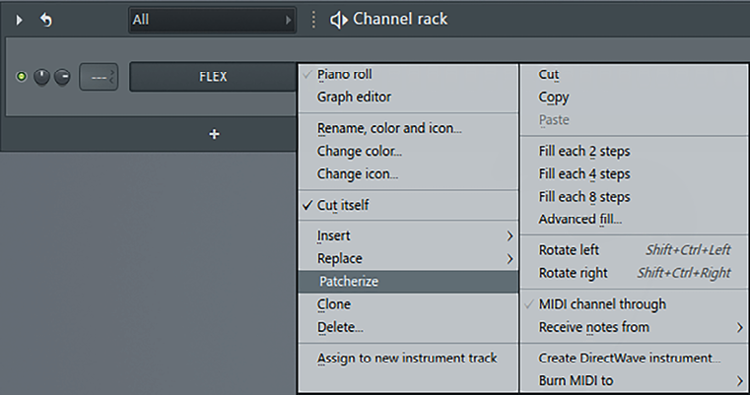
Task: Open the All channel filter dropdown
Action: point(212,20)
